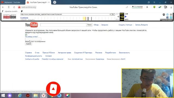Click Создать Учетную link

pyautogui.click(x=125, y=25)
